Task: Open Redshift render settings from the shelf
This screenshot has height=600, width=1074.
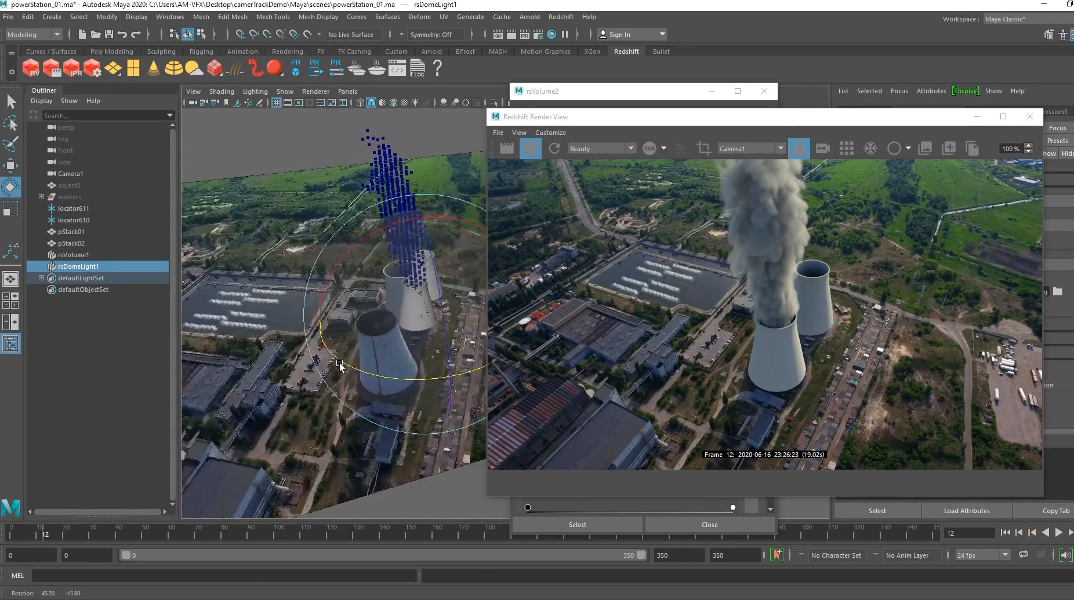Action: (x=93, y=68)
